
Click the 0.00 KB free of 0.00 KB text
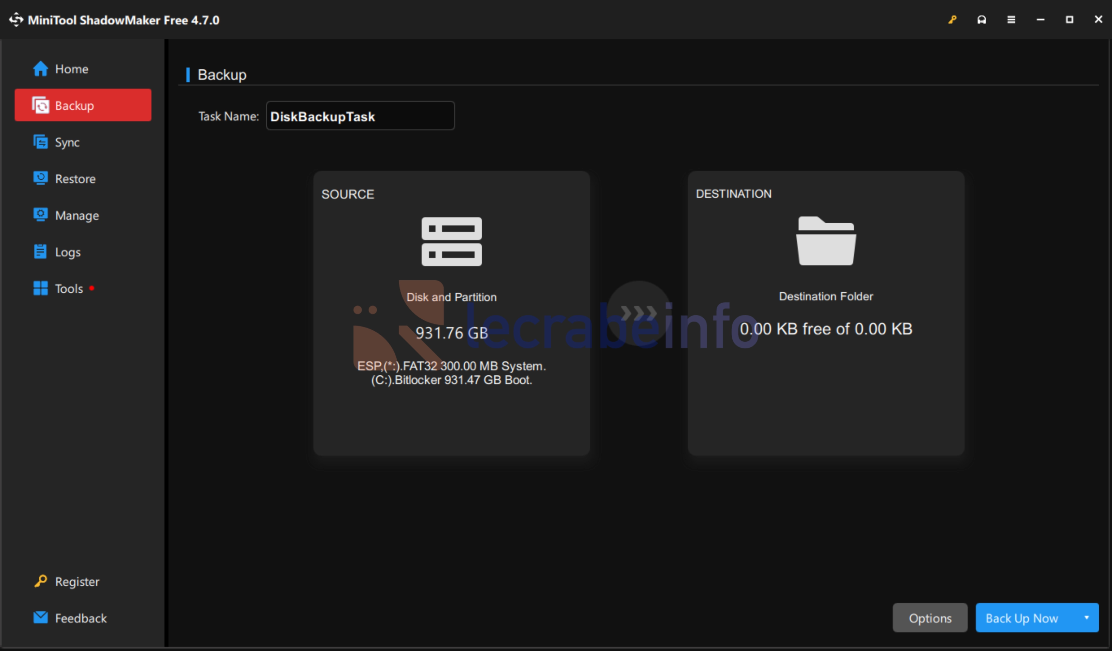coord(826,328)
